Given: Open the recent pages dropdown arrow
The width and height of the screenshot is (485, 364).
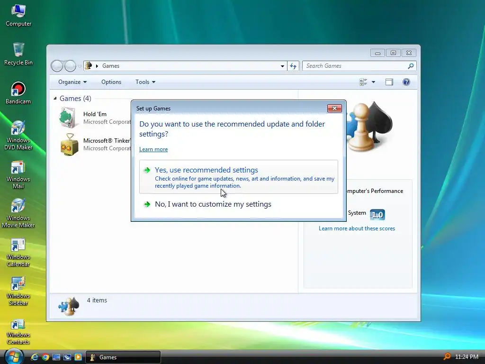Looking at the screenshot, I should 80,66.
